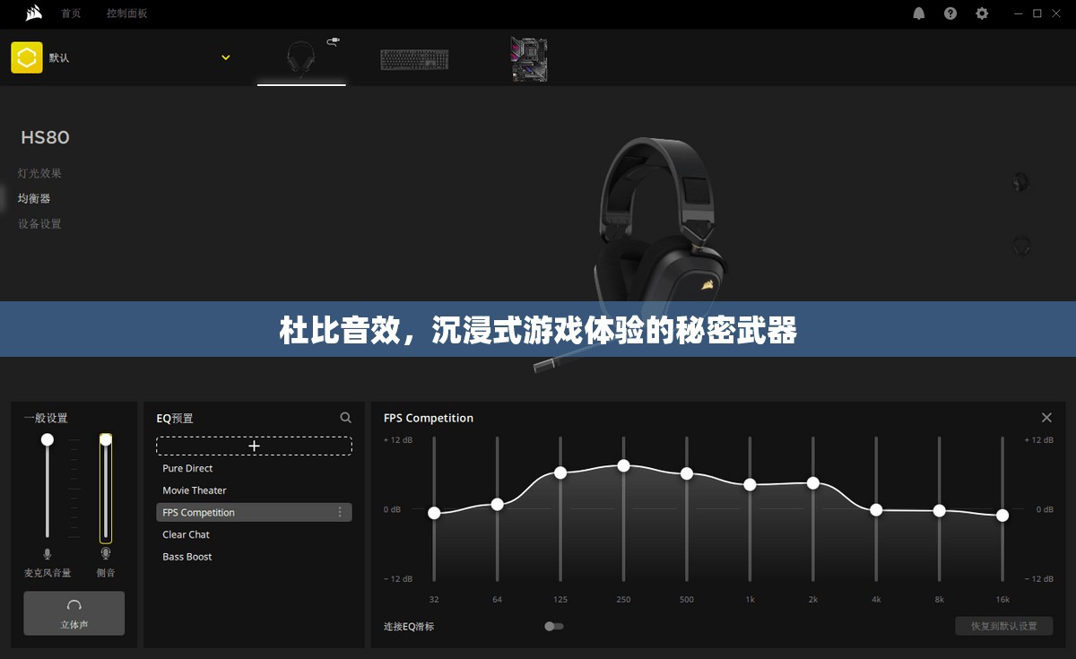Select the motherboard device thumbnail

pos(529,59)
